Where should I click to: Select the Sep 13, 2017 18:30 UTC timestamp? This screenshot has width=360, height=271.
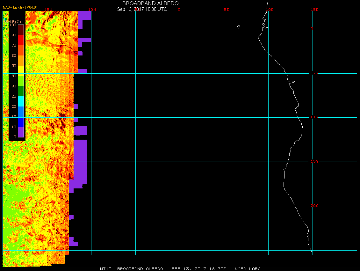[x=142, y=9]
